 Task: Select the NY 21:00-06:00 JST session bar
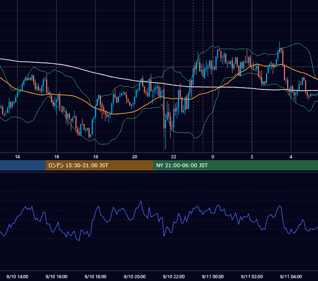click(x=235, y=165)
